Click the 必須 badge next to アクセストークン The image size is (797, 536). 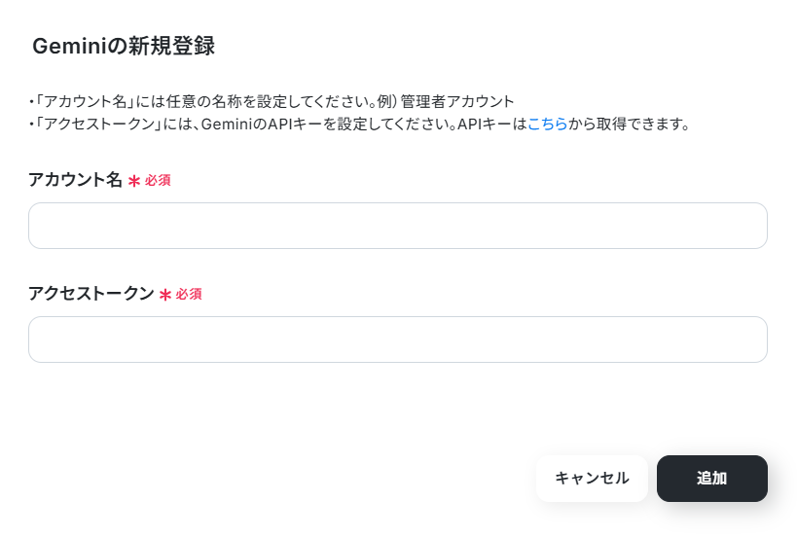pos(189,294)
